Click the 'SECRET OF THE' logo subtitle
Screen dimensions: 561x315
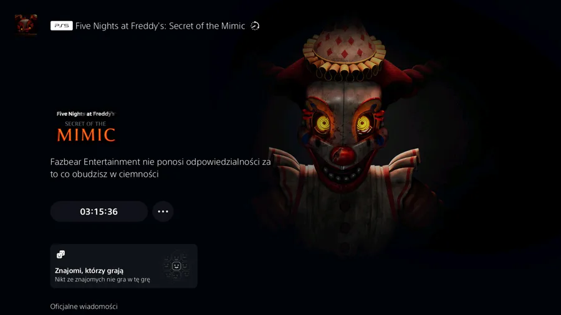coord(85,124)
